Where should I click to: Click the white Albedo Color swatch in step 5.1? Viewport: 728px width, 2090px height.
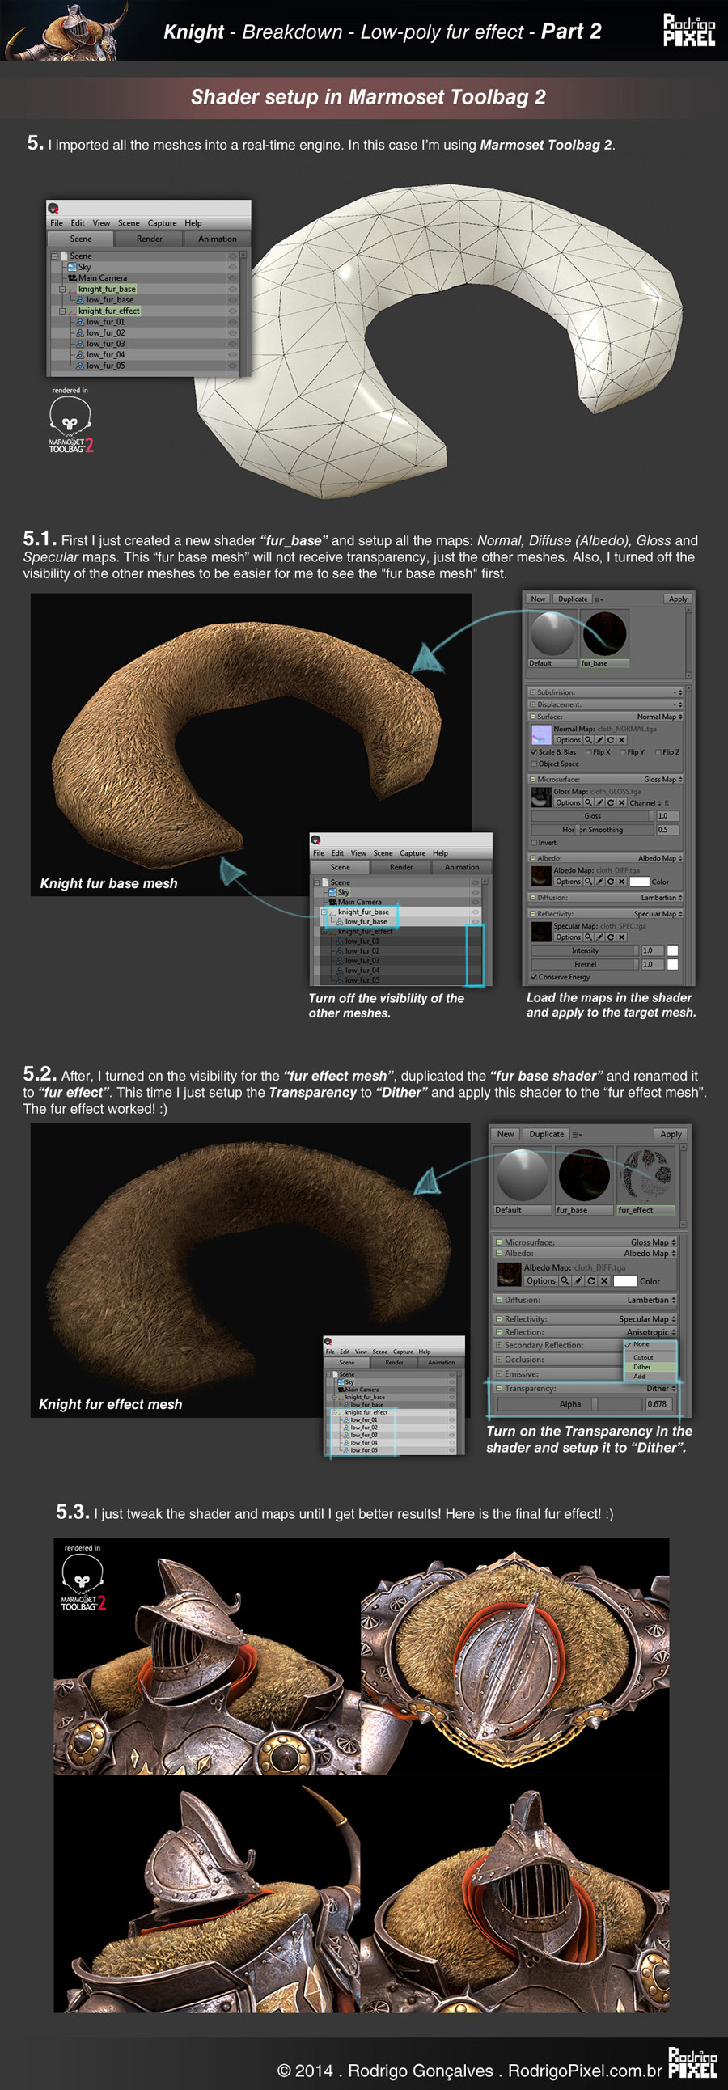pos(640,881)
